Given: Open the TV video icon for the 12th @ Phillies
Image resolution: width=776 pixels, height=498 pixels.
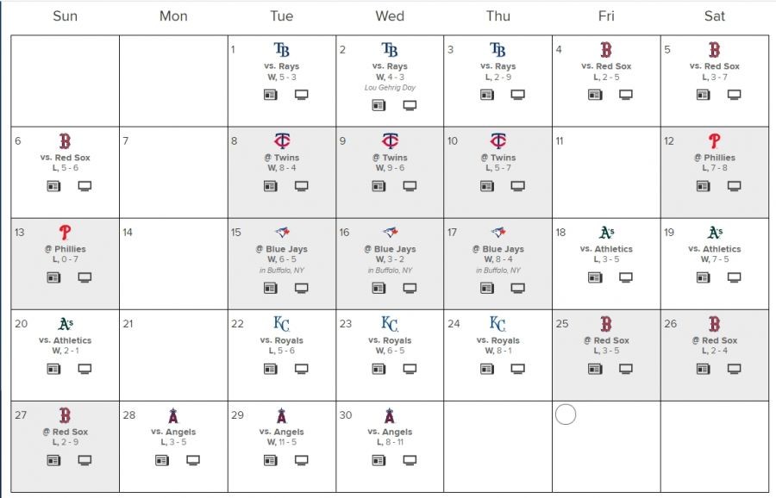Looking at the screenshot, I should click(x=735, y=186).
